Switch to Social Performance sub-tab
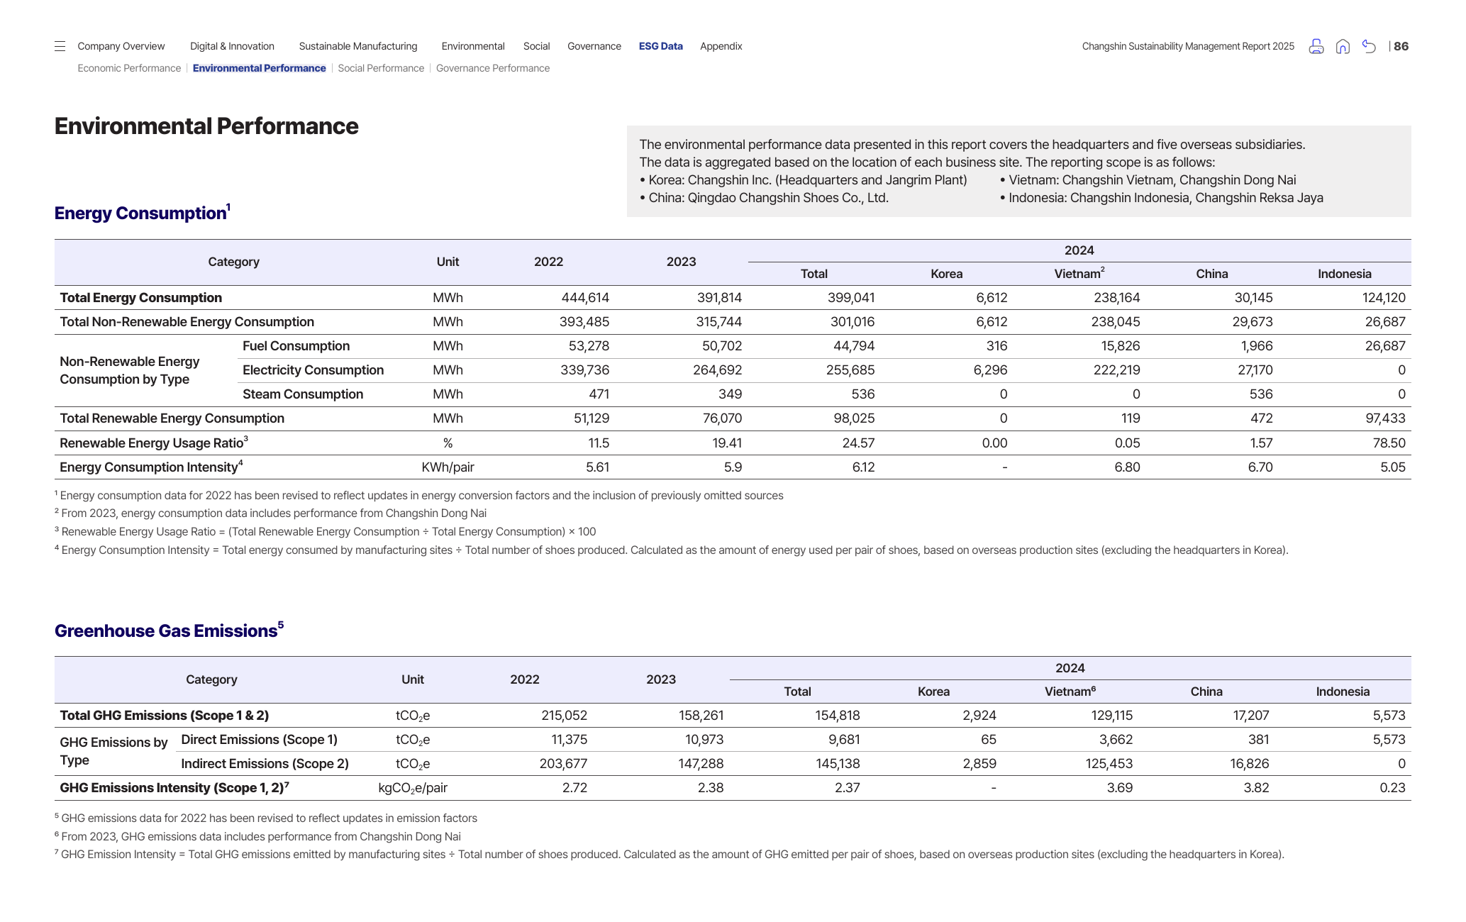Viewport: 1466px width, 922px height. (381, 68)
